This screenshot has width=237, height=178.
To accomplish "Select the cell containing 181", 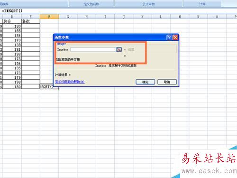I will (12, 49).
